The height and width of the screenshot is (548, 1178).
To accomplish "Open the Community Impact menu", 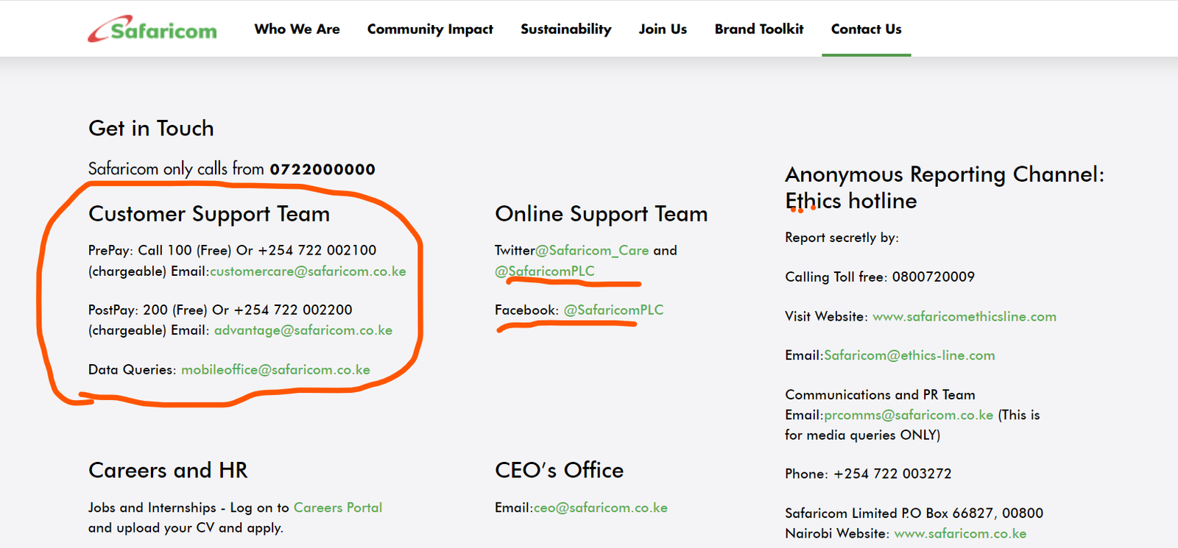I will 430,29.
